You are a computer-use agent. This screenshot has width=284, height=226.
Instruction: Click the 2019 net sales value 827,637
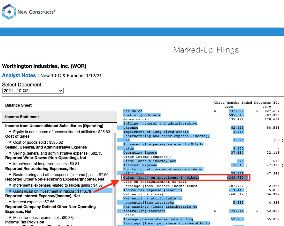coord(272,111)
